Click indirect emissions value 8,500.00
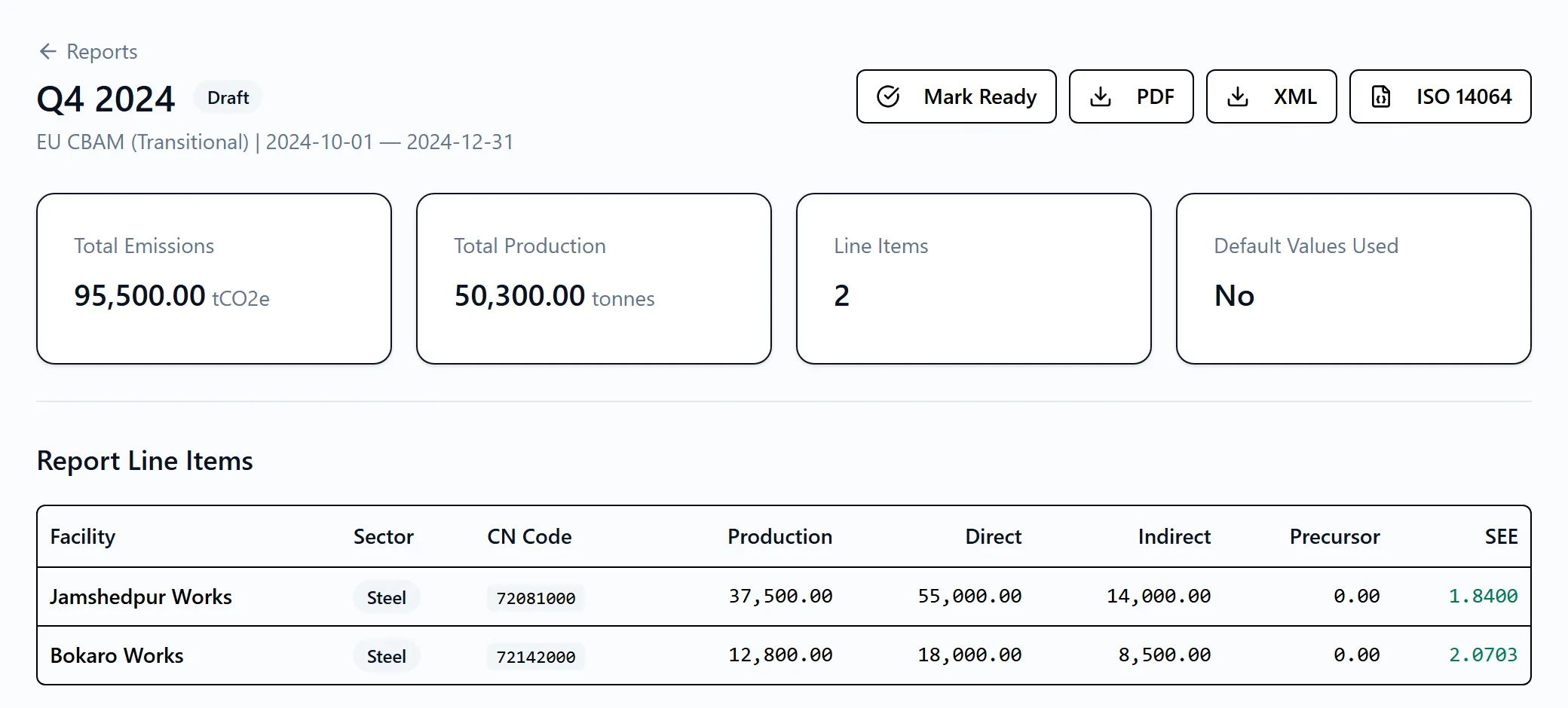The width and height of the screenshot is (1568, 708). (1165, 655)
